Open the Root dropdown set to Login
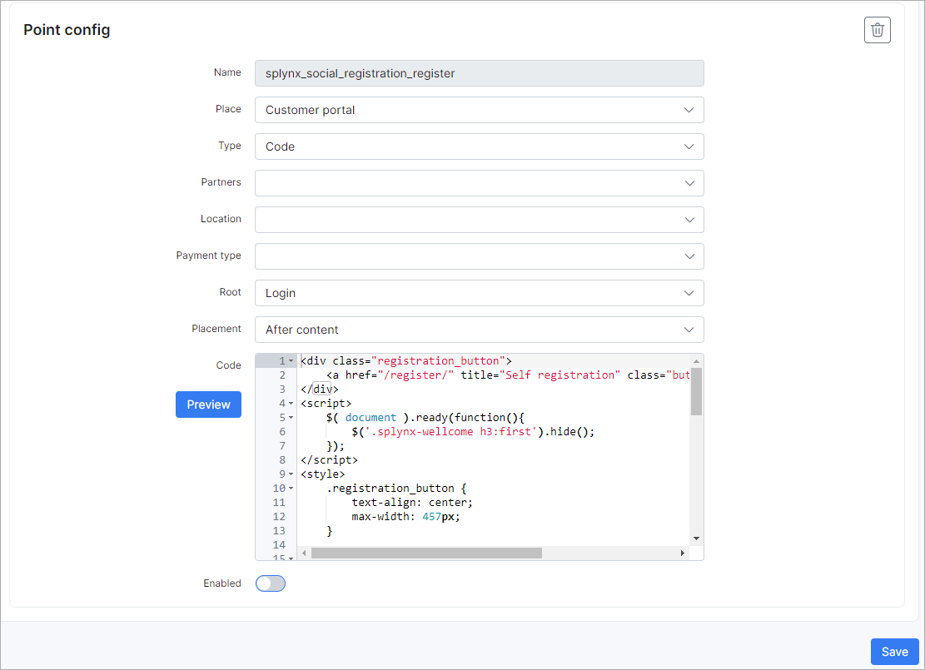 479,293
